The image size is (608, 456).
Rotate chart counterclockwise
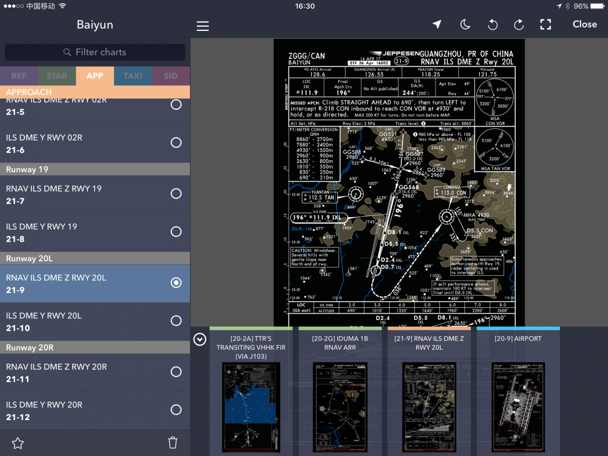tap(492, 25)
